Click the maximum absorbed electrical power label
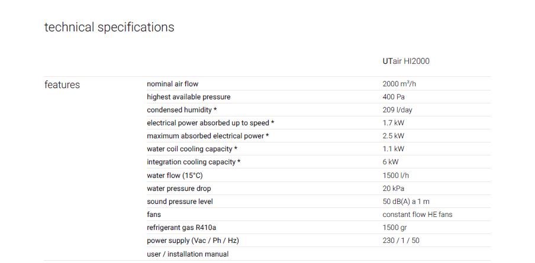This screenshot has height=263, width=535. coord(208,136)
